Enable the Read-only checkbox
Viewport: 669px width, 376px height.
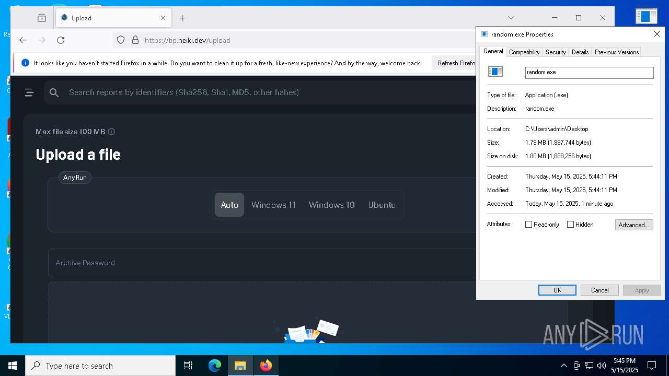click(x=528, y=225)
